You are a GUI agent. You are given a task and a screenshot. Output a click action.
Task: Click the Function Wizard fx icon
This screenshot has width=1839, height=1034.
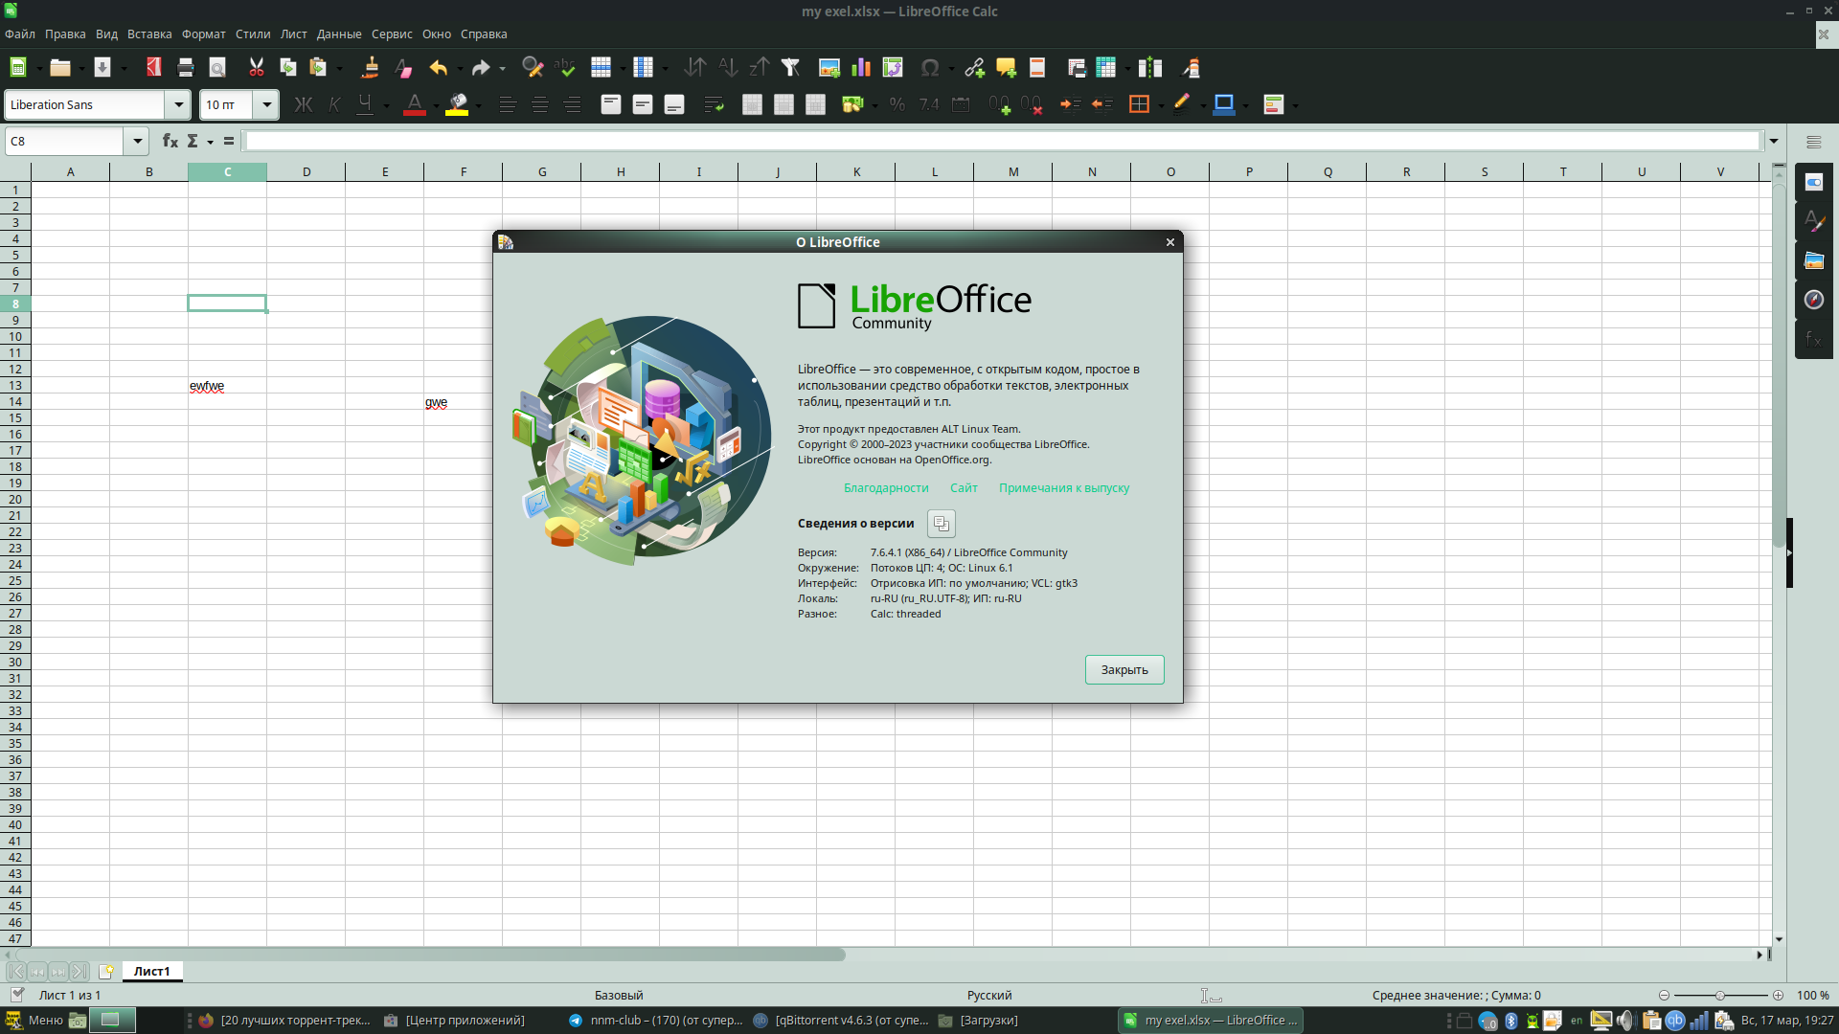click(x=170, y=141)
